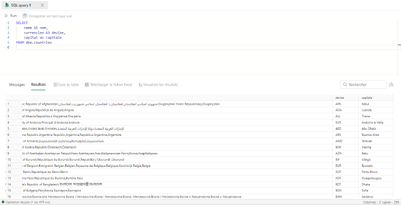Select the Résultats tab
This screenshot has height=205, width=401.
[39, 85]
